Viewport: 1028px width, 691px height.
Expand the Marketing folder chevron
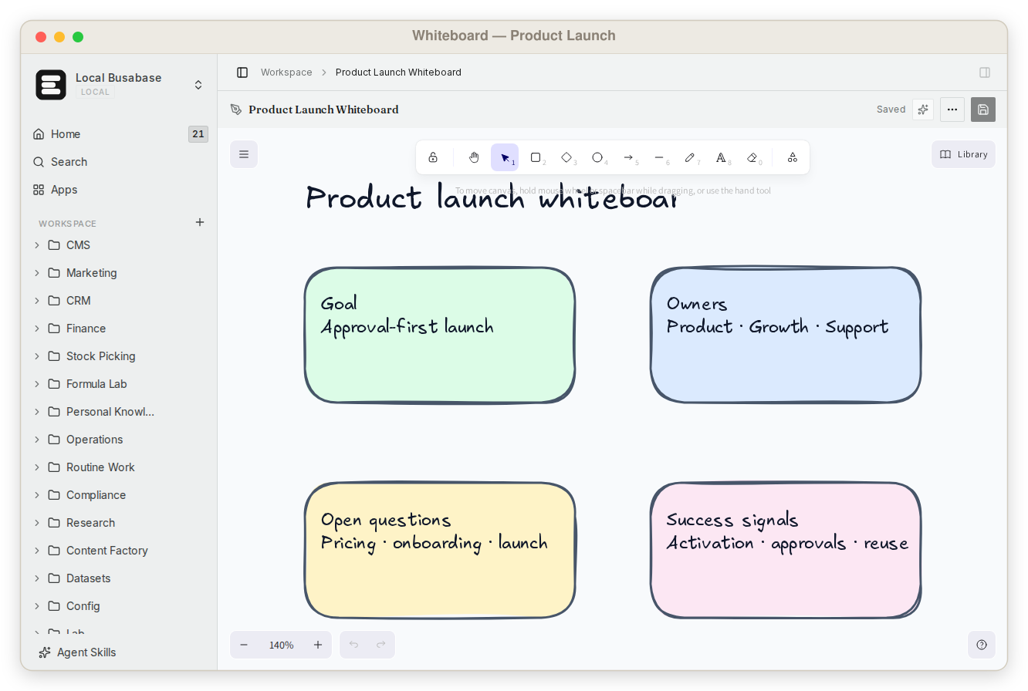tap(37, 273)
